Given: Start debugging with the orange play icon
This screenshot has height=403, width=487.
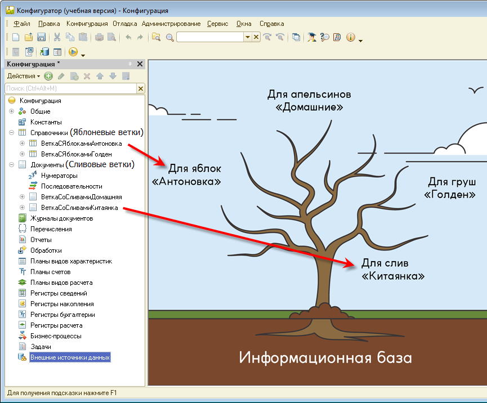Looking at the screenshot, I should click(x=73, y=52).
